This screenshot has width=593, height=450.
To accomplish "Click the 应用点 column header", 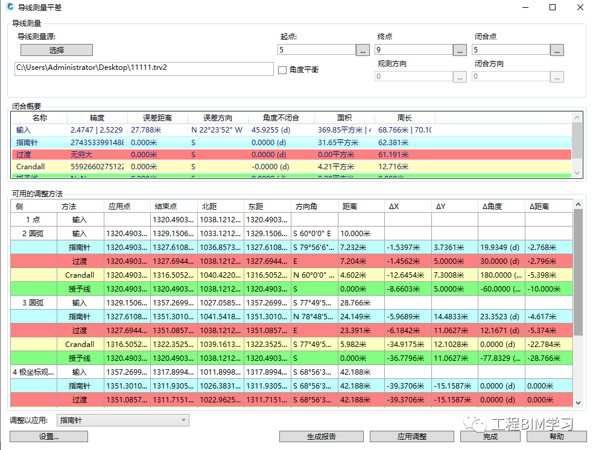I will [127, 207].
